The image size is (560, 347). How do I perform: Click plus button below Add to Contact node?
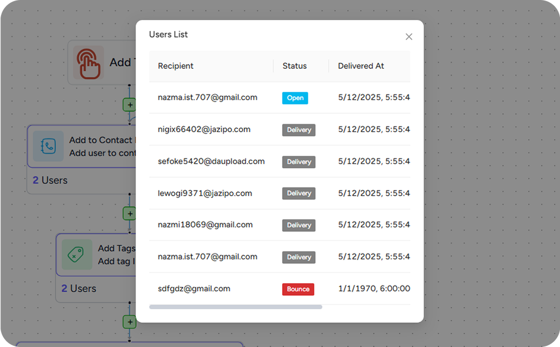pos(130,214)
